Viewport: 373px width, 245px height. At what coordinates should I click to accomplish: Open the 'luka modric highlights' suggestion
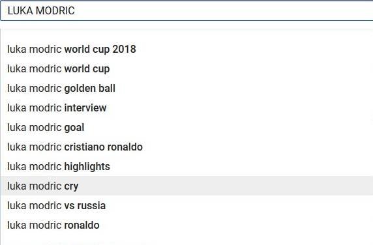point(186,166)
